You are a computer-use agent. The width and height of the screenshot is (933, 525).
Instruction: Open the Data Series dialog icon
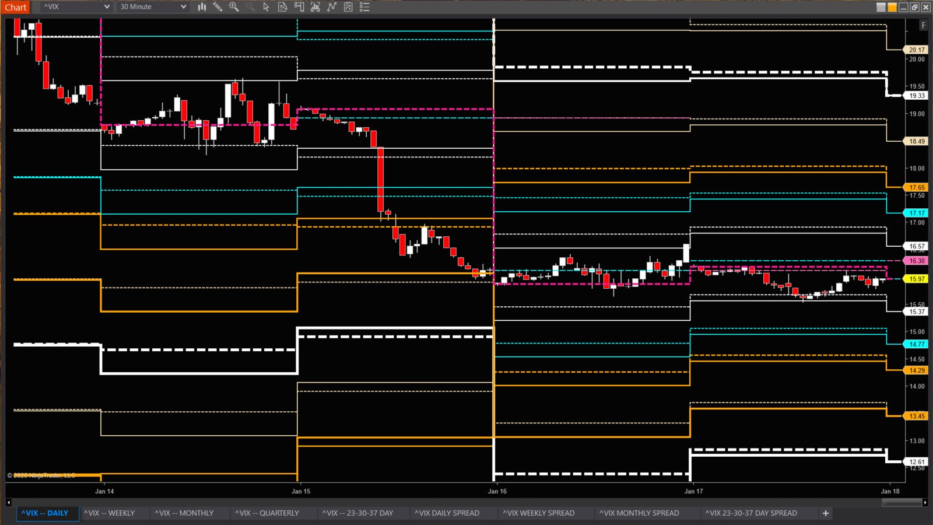[x=315, y=7]
